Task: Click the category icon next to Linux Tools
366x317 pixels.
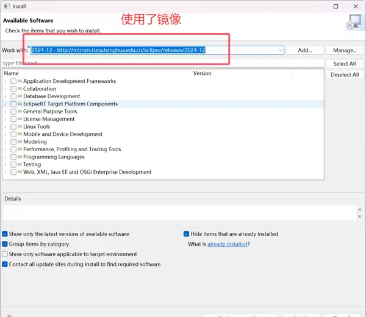Action: 20,127
